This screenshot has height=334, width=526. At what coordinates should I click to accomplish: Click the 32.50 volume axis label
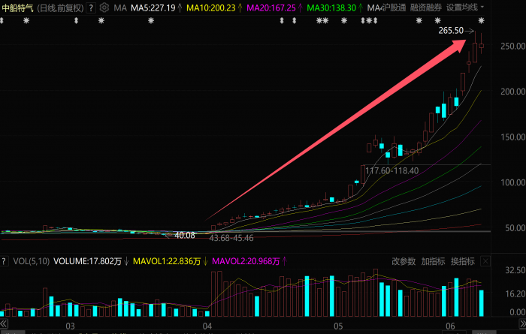click(515, 270)
